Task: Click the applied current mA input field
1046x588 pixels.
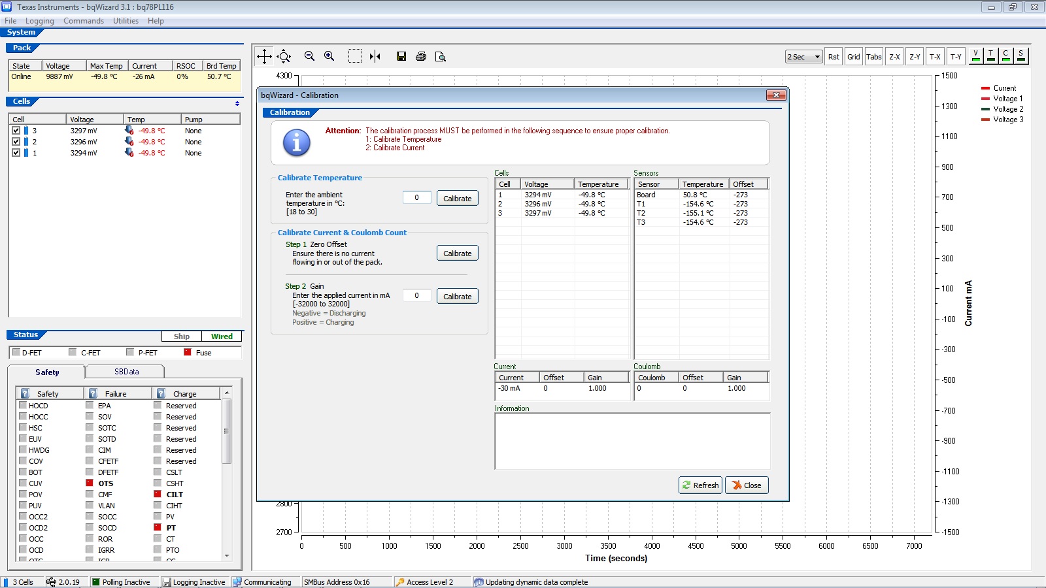Action: (416, 295)
